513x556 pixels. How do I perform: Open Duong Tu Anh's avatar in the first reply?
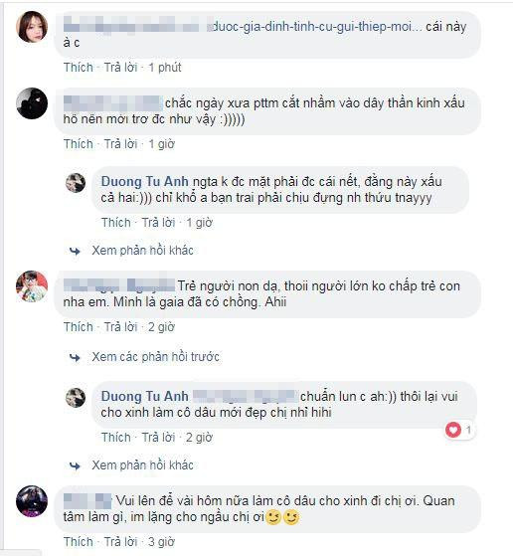[x=76, y=183]
